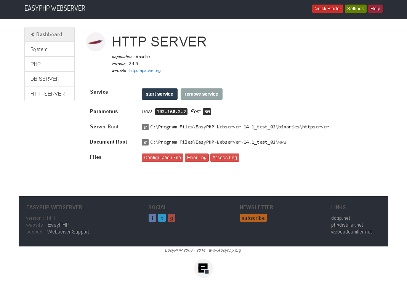Visit dotip.net link

point(341,218)
